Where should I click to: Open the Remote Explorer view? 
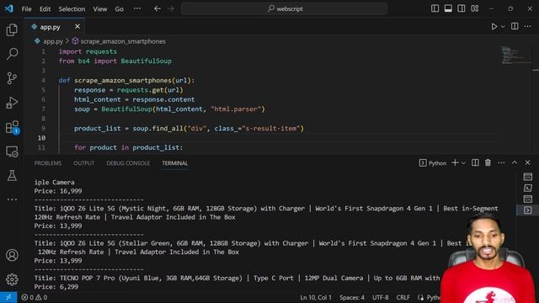[12, 151]
